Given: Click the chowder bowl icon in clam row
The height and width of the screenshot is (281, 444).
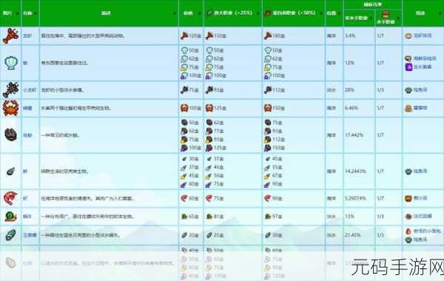Looking at the screenshot, I should [408, 58].
